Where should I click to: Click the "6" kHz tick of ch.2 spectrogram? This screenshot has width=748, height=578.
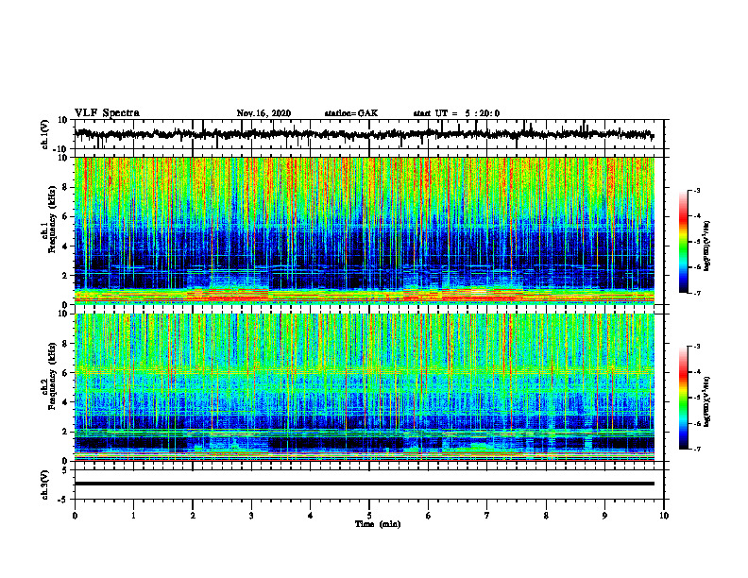pos(65,373)
